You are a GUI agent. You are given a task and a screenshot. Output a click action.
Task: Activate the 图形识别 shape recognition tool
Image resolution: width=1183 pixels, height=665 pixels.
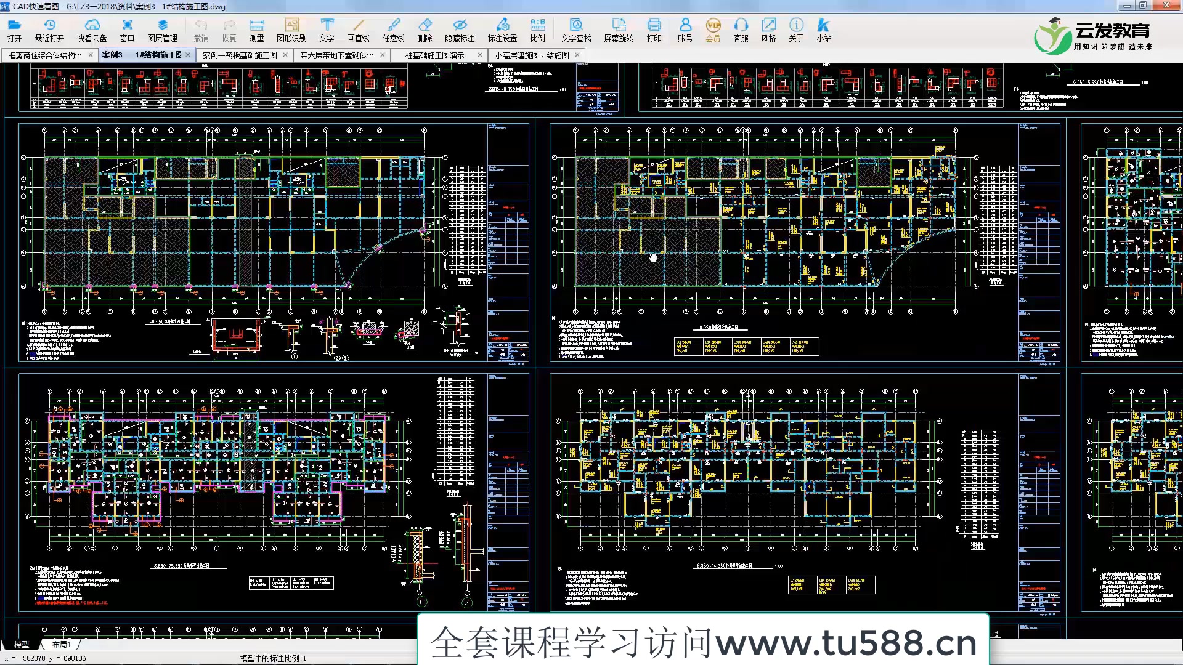pos(292,28)
